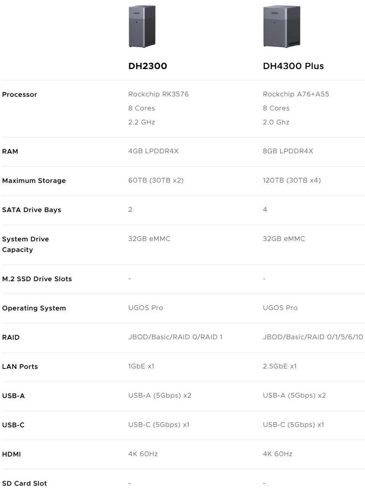The height and width of the screenshot is (499, 365).
Task: Click the SD Card Slot label
Action: (24, 483)
